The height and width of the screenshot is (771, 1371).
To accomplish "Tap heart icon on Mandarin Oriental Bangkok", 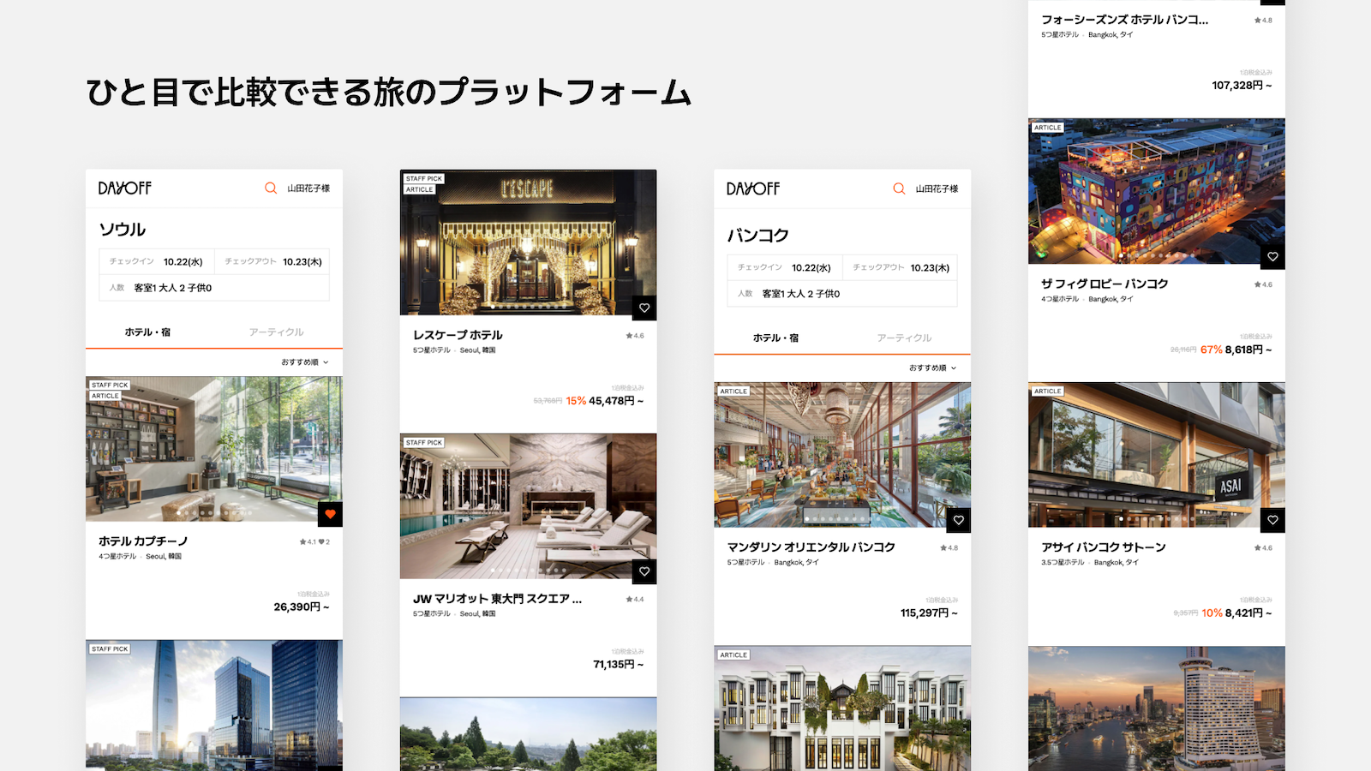I will tap(959, 520).
